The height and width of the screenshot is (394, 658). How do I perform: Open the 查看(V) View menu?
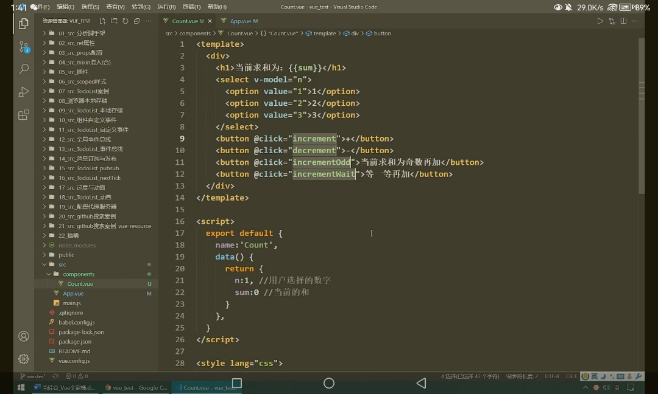(115, 7)
